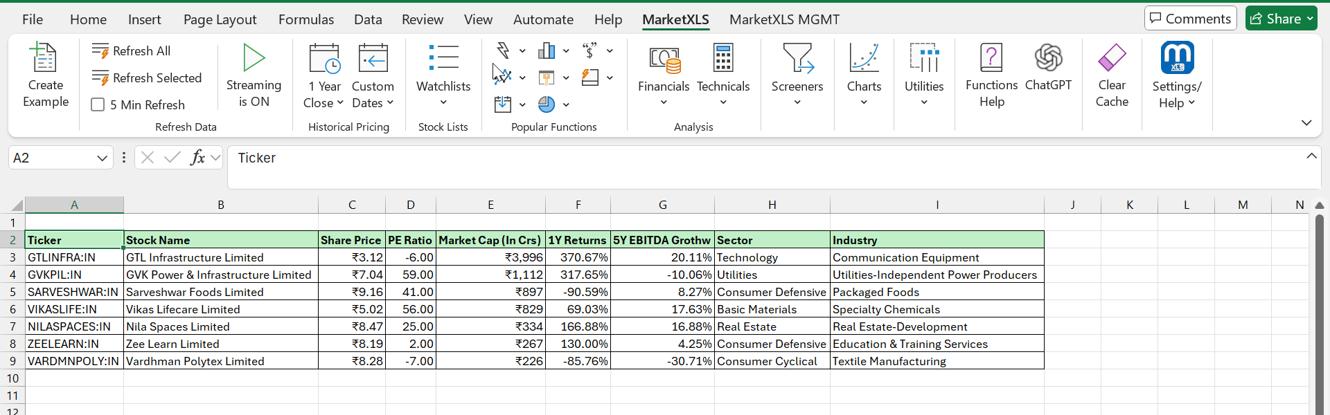Image resolution: width=1330 pixels, height=415 pixels.
Task: Switch to the MarketXLS MGMT tab
Action: tap(784, 19)
